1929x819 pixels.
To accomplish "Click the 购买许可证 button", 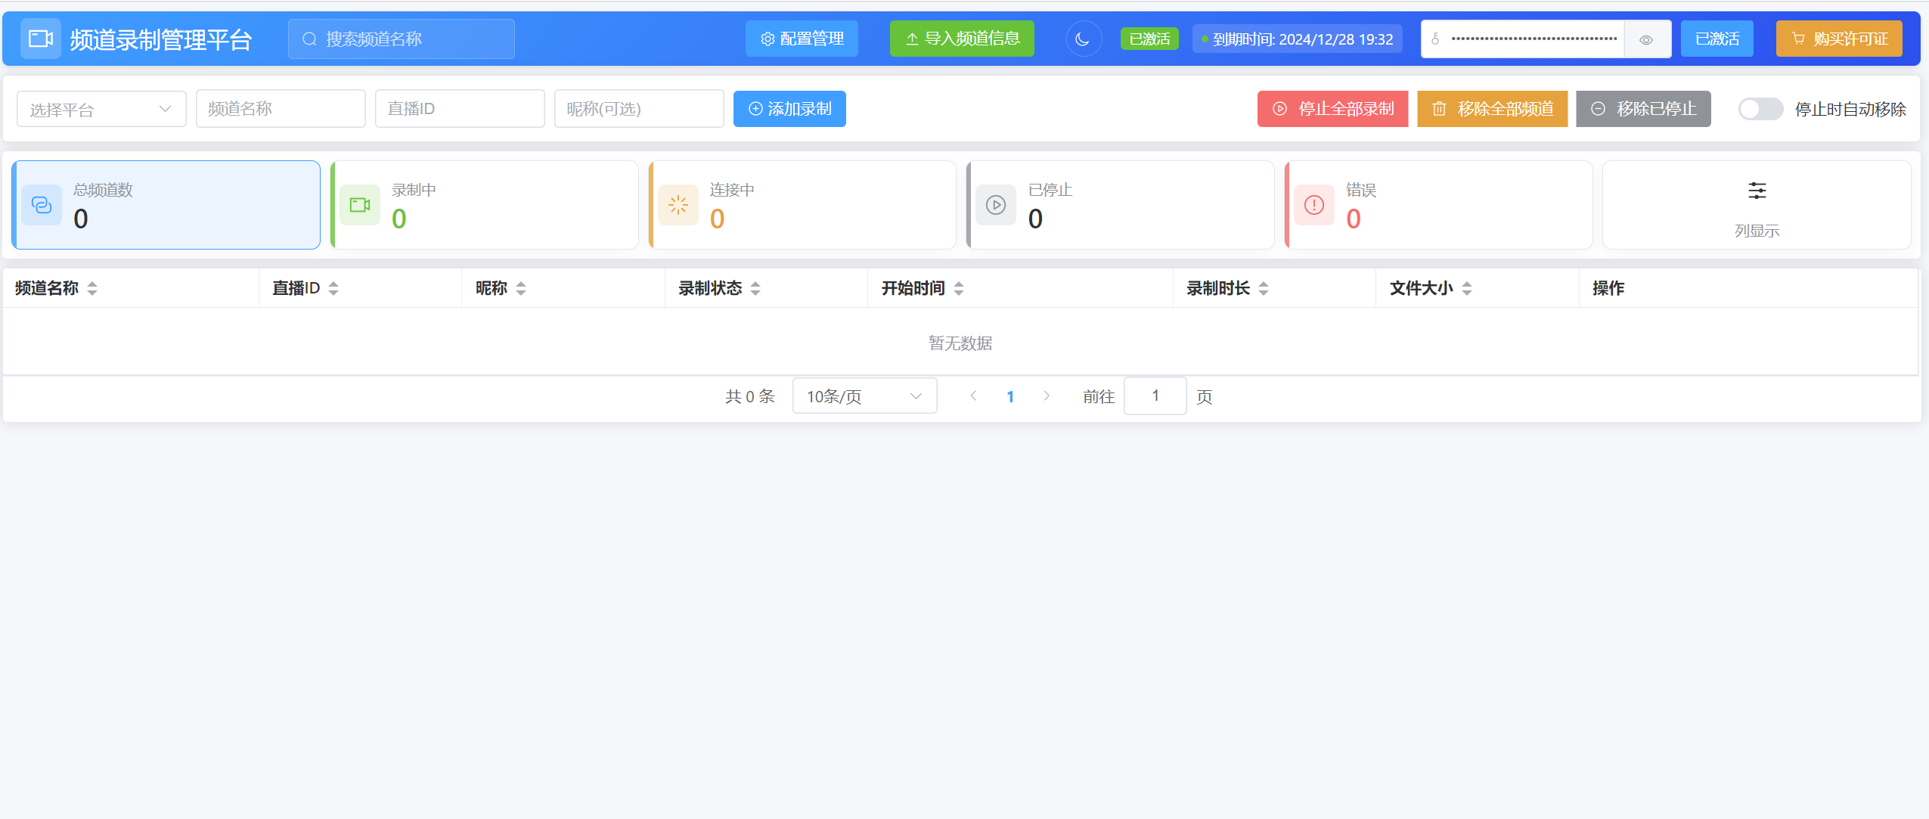I will click(x=1839, y=39).
